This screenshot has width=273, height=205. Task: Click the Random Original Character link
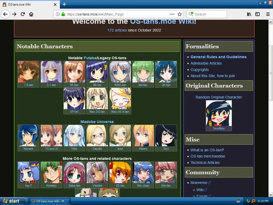point(219,97)
